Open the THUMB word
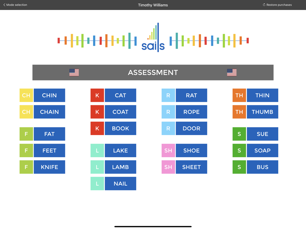The image size is (306, 229). [263, 112]
